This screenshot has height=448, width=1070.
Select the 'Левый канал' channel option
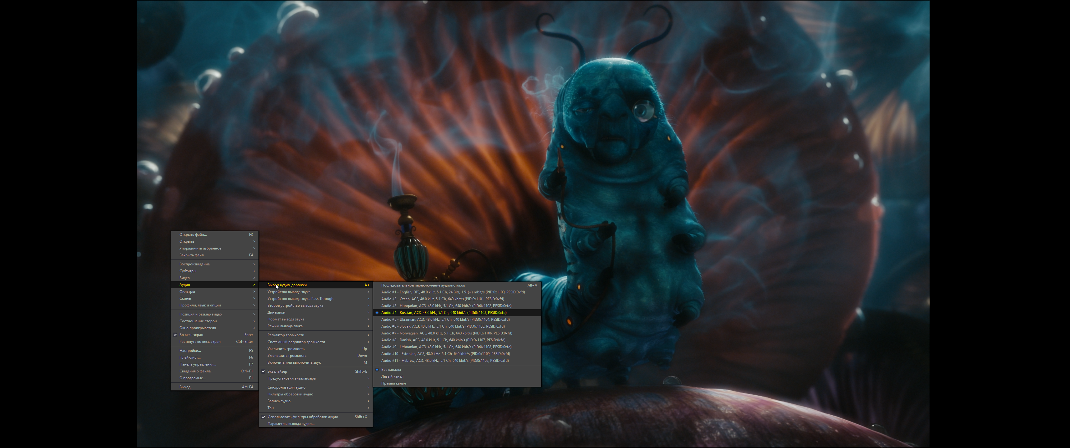(457, 376)
